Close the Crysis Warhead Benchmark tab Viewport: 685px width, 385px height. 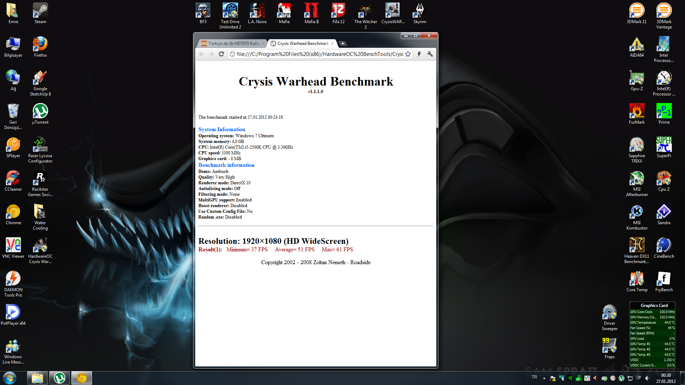click(333, 43)
